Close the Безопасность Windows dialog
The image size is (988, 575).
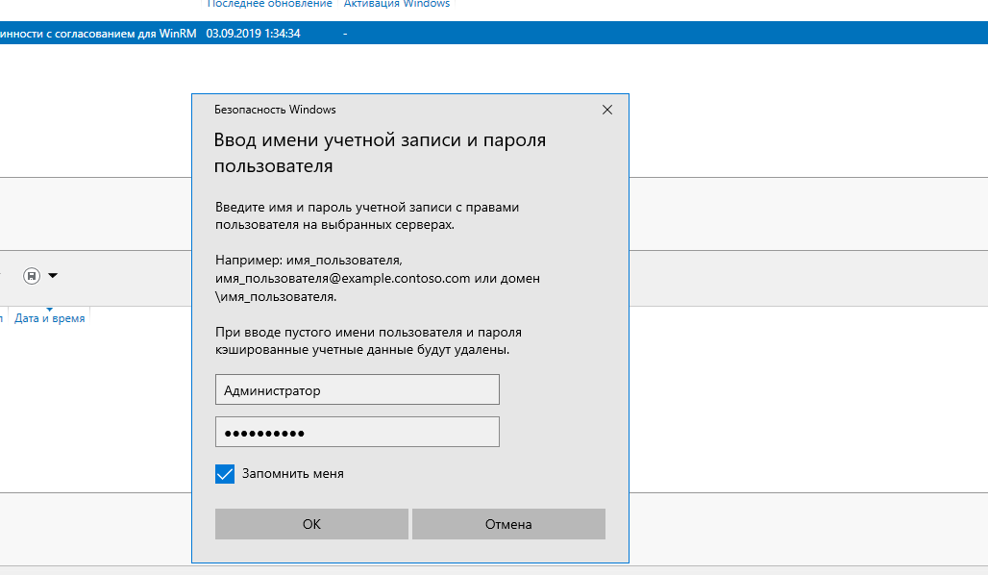[x=606, y=110]
